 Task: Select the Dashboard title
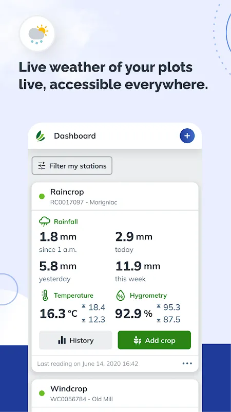tap(75, 136)
